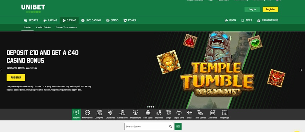305x132 pixels.
Task: Choose the Free Spins category
Action: 148,114
